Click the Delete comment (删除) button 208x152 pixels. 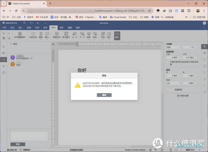[x=41, y=35]
